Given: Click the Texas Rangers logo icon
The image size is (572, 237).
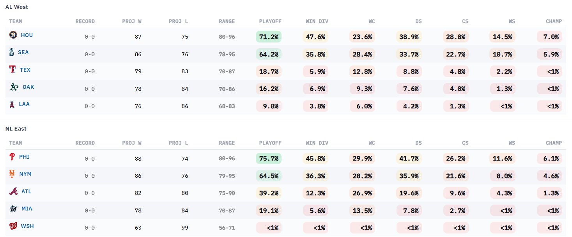Looking at the screenshot, I should click(x=12, y=70).
